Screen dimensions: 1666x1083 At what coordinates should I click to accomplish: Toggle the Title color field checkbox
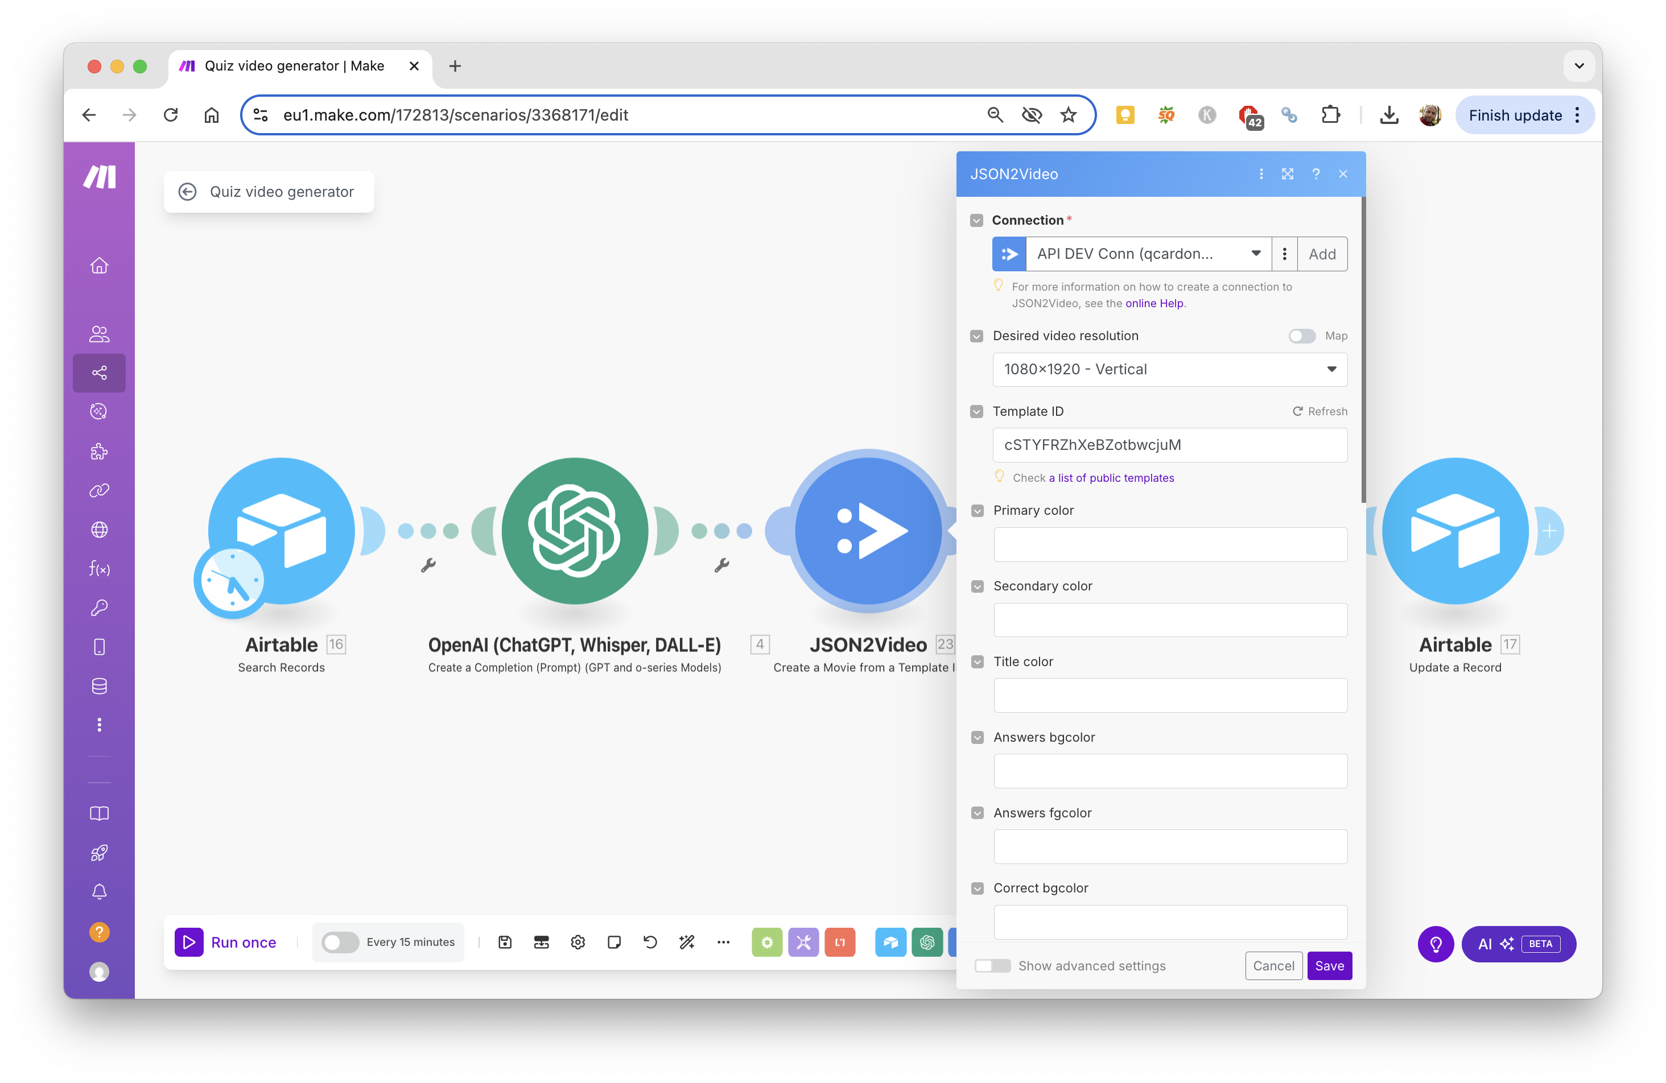977,662
